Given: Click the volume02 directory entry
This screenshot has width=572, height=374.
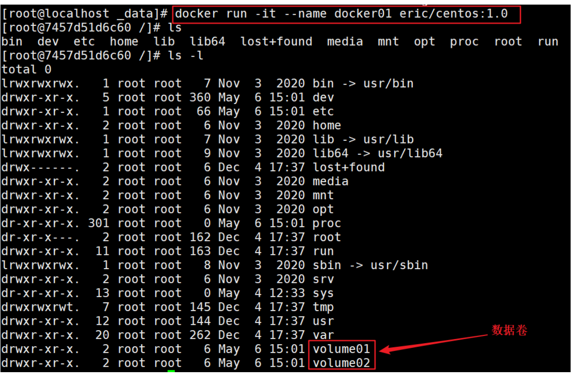Looking at the screenshot, I should pyautogui.click(x=341, y=363).
